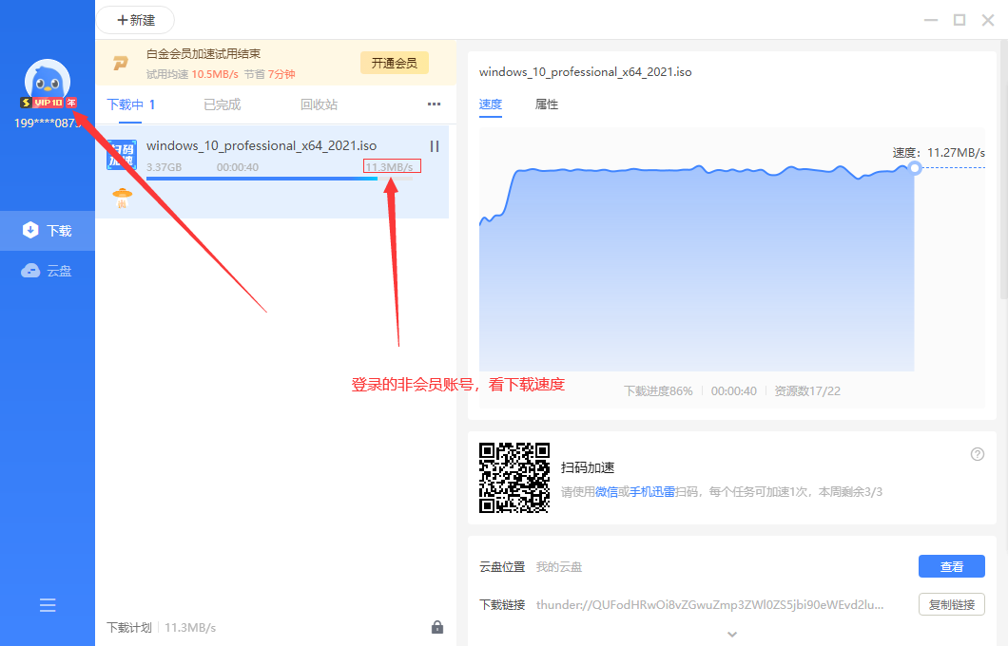Viewport: 1008px width, 646px height.
Task: Open the 云盘 cloud drive section
Action: coord(48,271)
